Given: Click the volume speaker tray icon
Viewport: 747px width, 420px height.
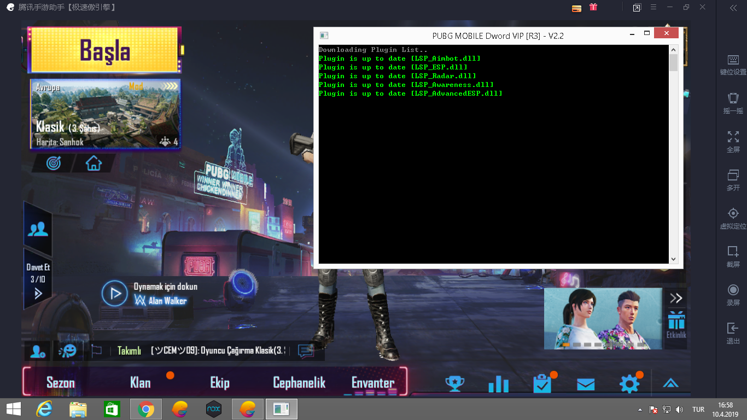Looking at the screenshot, I should tap(680, 409).
